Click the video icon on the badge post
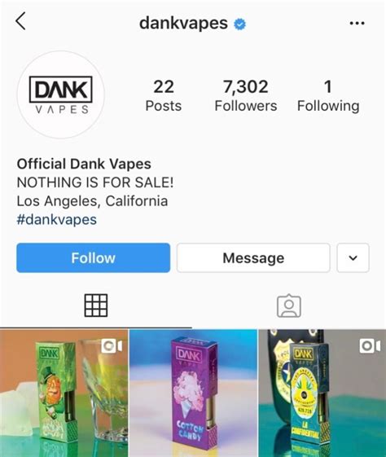 coord(370,346)
